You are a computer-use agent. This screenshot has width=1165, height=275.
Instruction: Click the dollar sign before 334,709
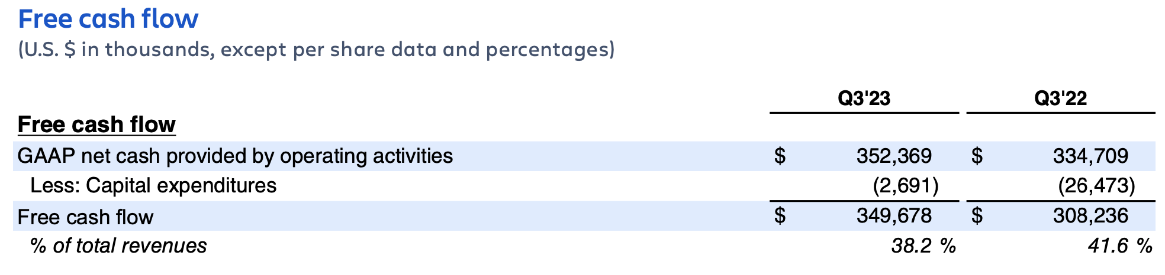pos(977,156)
